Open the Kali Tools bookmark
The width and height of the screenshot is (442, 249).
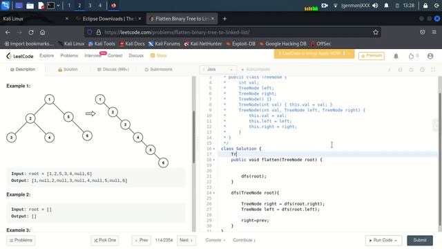click(102, 44)
